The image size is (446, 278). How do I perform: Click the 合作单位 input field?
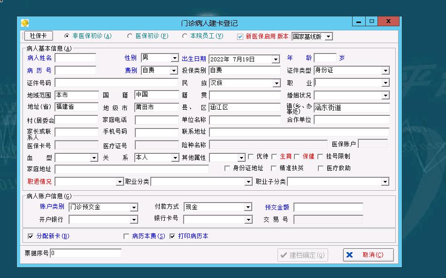click(352, 120)
